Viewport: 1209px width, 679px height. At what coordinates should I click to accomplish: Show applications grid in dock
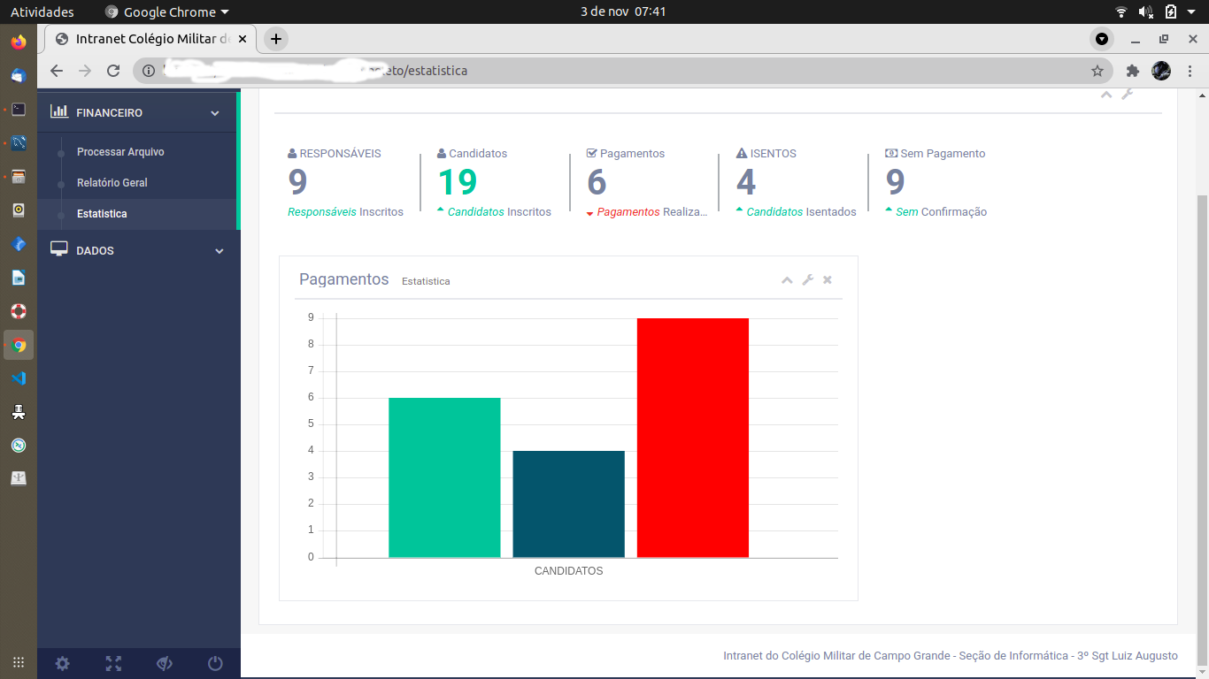[x=19, y=662]
